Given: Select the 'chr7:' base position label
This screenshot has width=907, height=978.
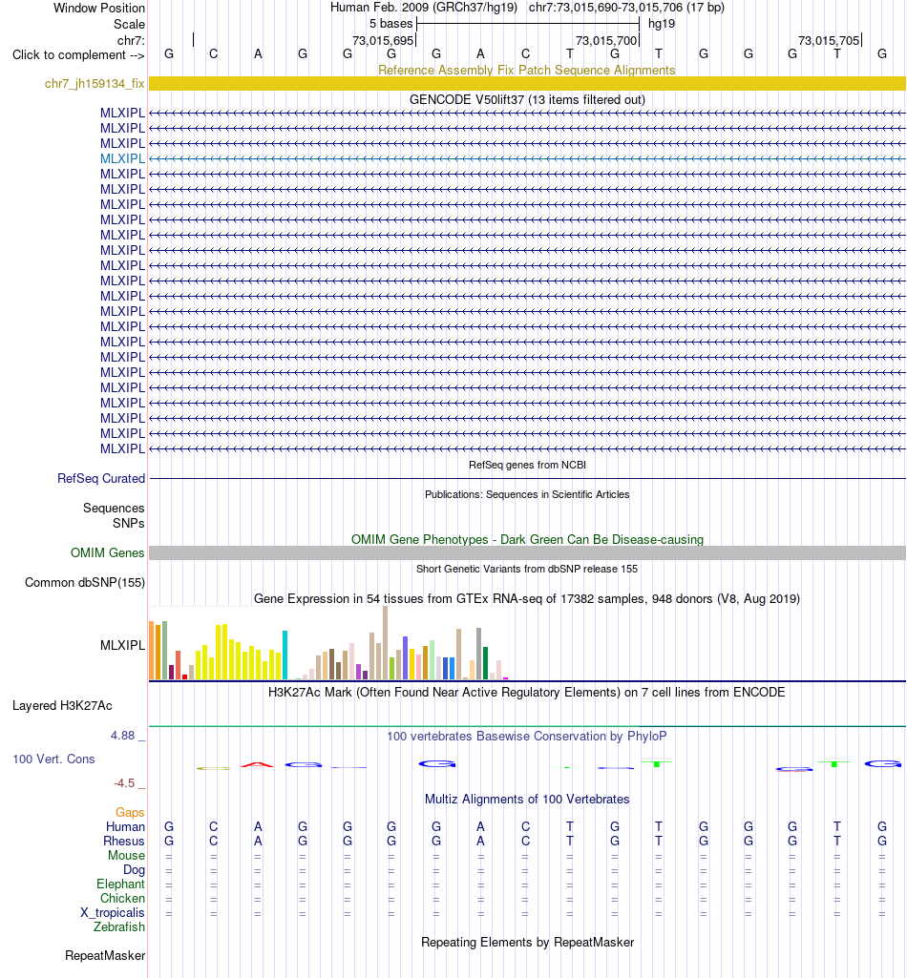Looking at the screenshot, I should pyautogui.click(x=131, y=40).
